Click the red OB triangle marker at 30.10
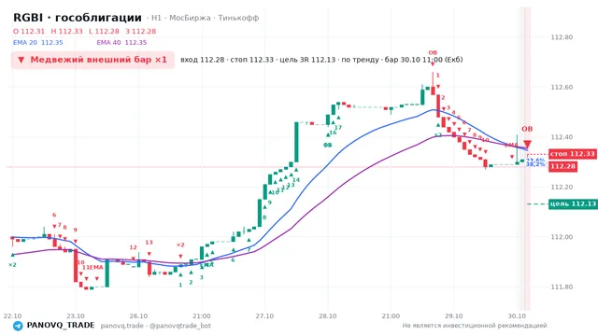The image size is (598, 336). pyautogui.click(x=527, y=144)
